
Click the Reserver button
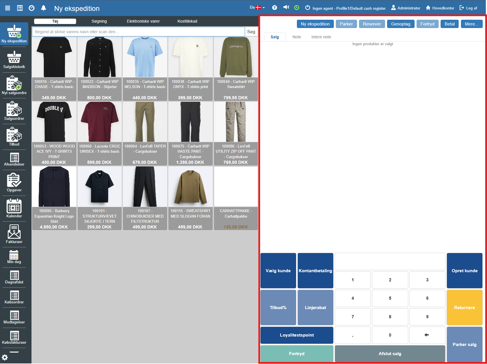(x=372, y=24)
